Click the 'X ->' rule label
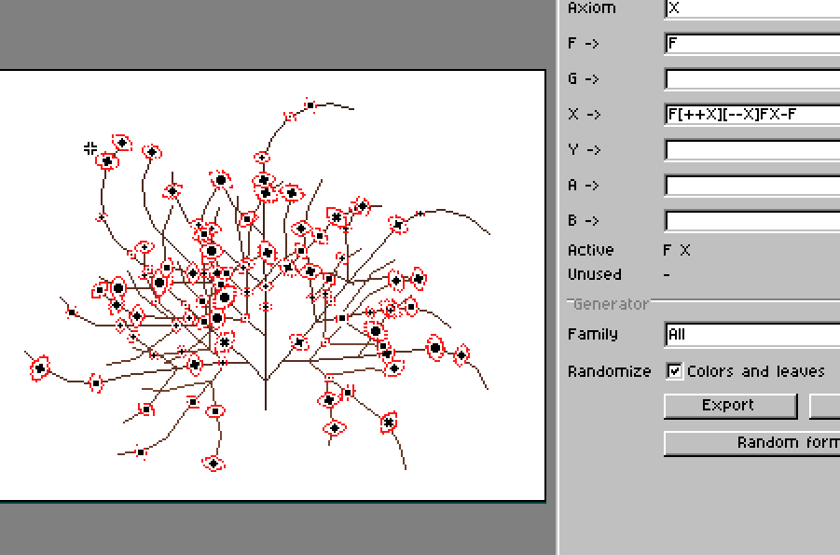The width and height of the screenshot is (840, 555). click(x=584, y=114)
